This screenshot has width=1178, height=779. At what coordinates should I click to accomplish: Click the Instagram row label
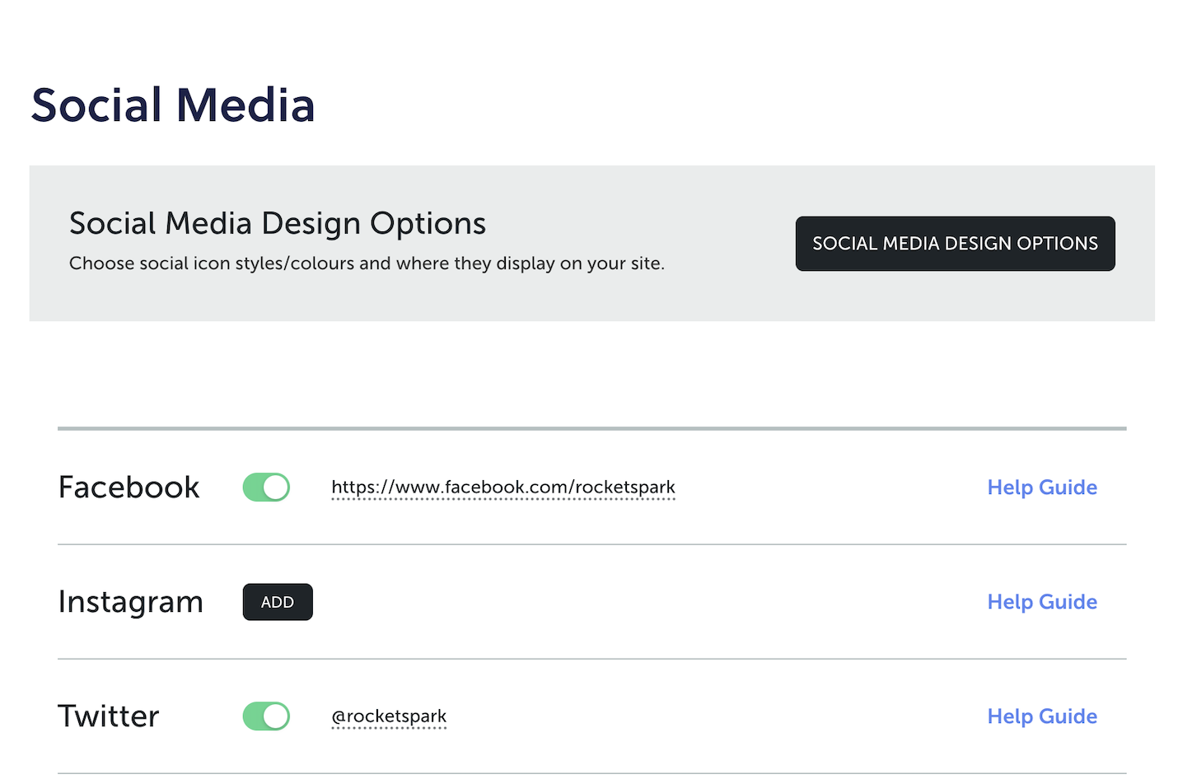click(130, 603)
